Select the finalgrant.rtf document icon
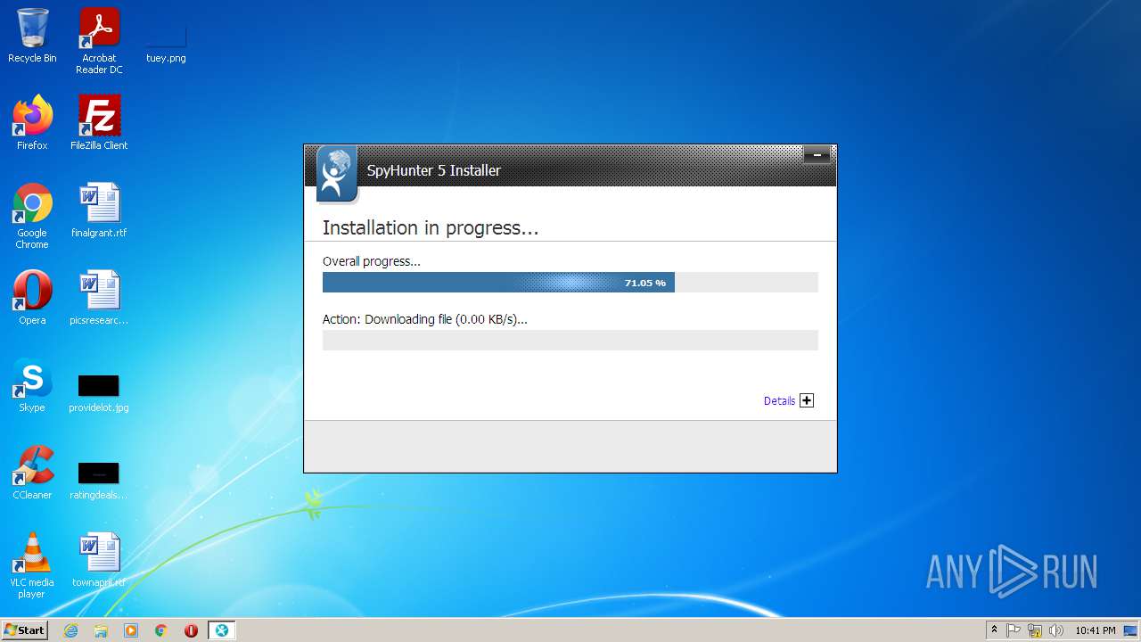The width and height of the screenshot is (1141, 642). 99,210
